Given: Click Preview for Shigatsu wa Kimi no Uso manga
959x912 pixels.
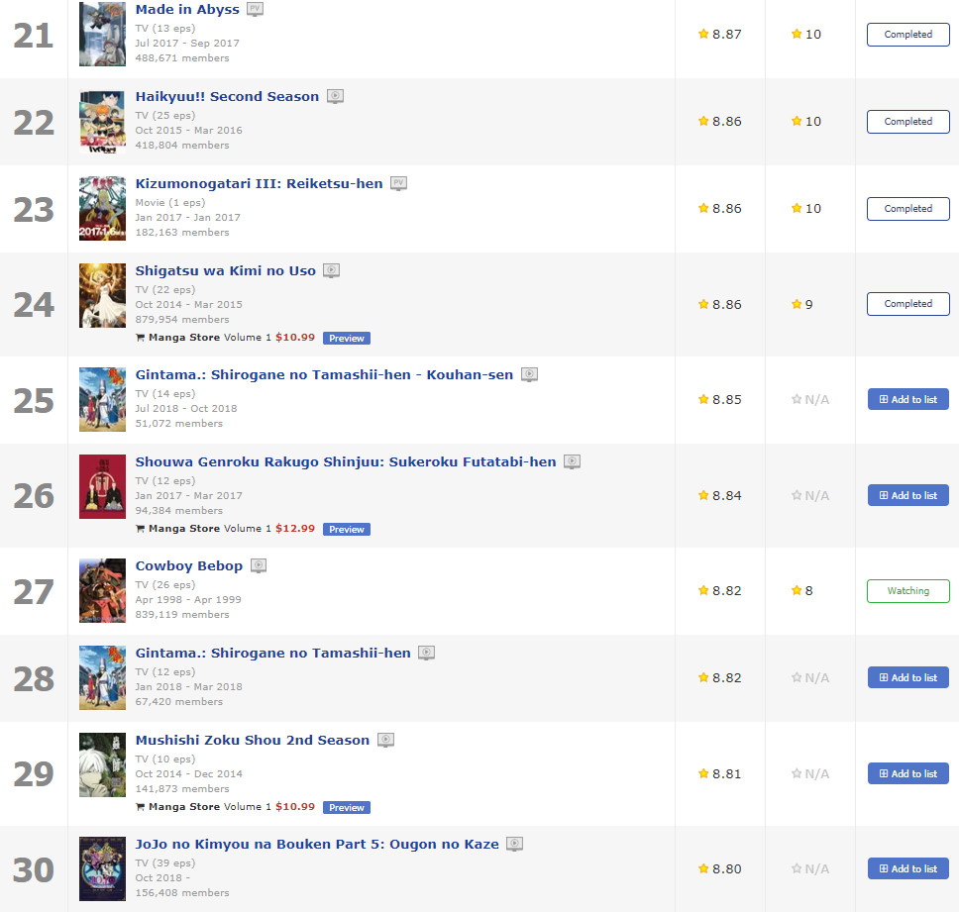Looking at the screenshot, I should pos(347,339).
